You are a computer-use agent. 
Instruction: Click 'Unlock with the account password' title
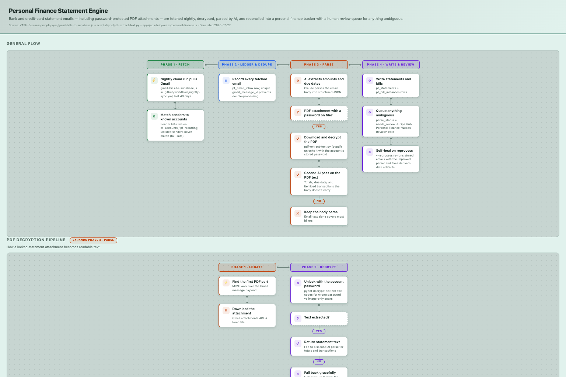324,284
